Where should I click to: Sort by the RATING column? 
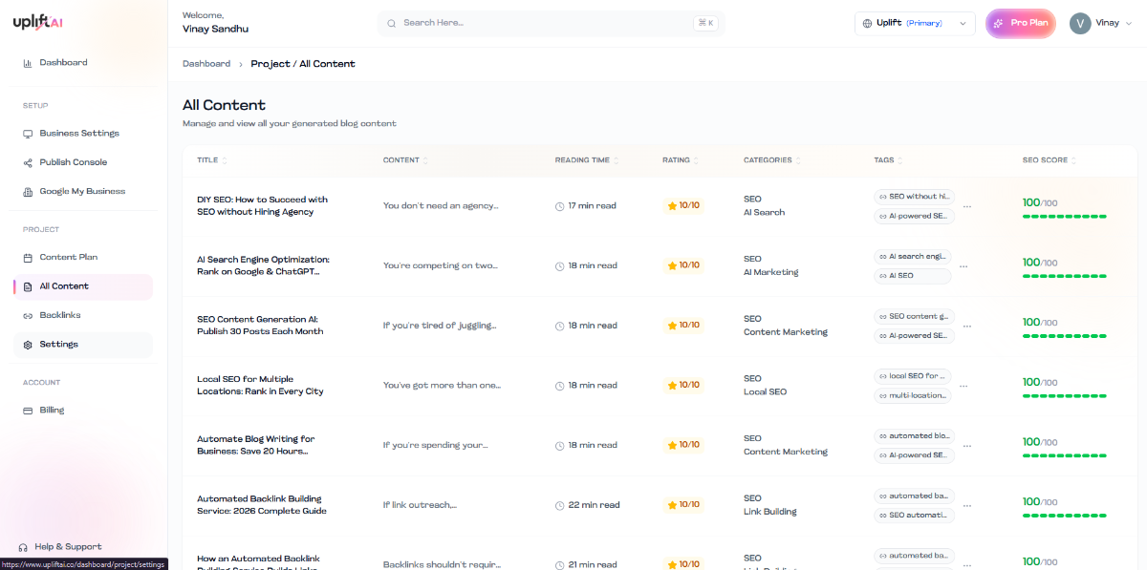point(680,160)
